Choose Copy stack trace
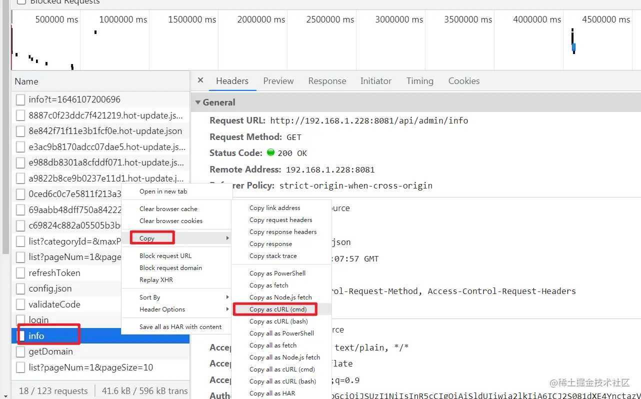641x399 pixels. coord(281,256)
